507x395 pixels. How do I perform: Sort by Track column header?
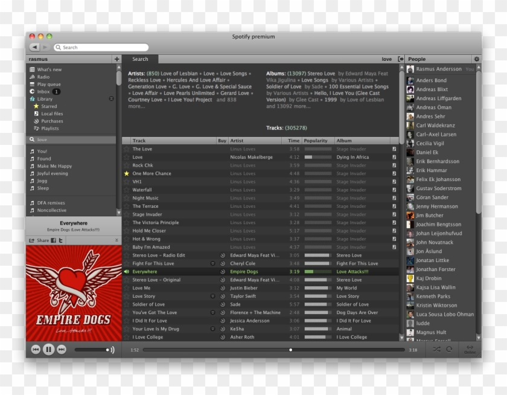(x=173, y=141)
